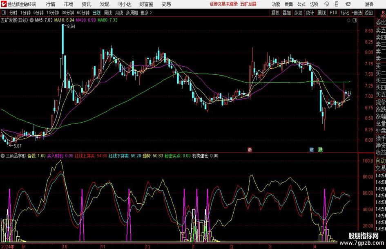Add stock with +自选 button

tap(357, 13)
